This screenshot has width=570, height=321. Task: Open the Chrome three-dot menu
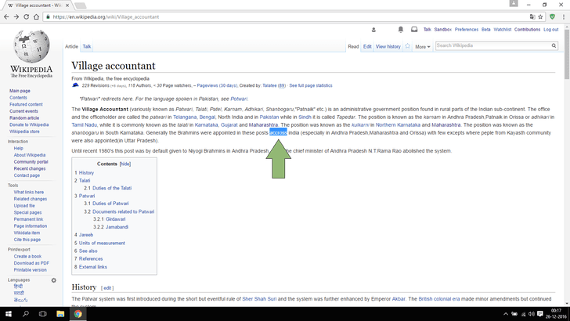tap(564, 16)
